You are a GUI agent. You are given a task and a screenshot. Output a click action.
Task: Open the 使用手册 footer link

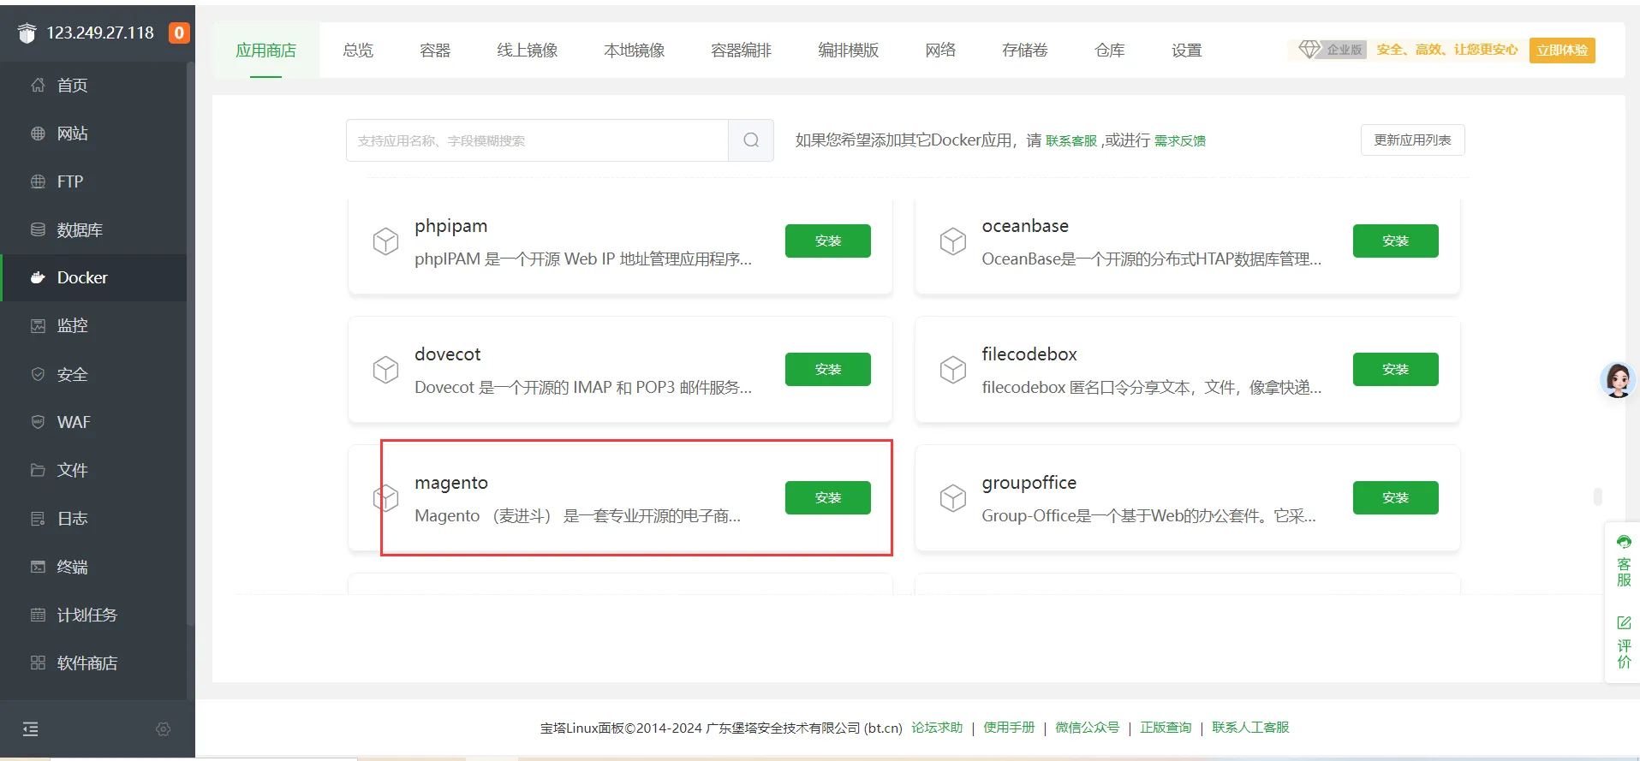[1009, 728]
